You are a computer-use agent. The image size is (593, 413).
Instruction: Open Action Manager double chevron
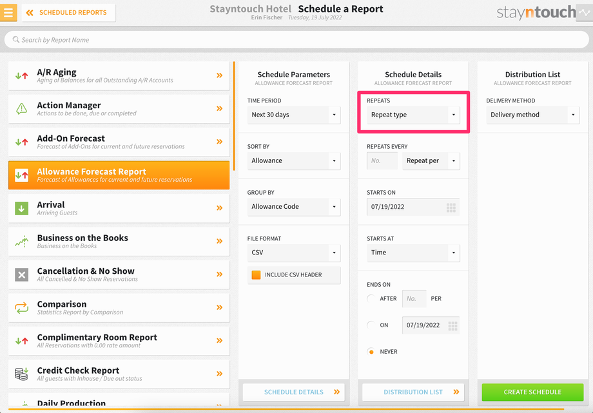point(219,108)
